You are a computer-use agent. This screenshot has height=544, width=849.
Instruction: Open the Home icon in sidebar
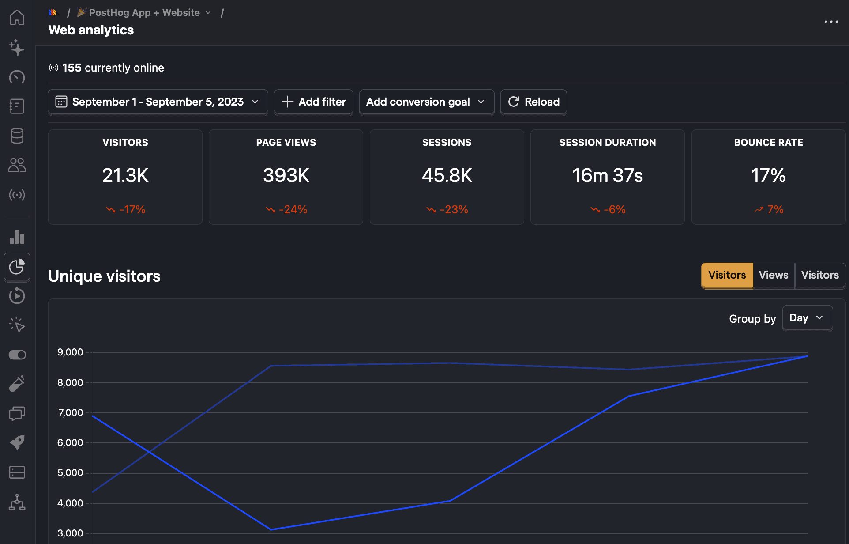tap(17, 18)
